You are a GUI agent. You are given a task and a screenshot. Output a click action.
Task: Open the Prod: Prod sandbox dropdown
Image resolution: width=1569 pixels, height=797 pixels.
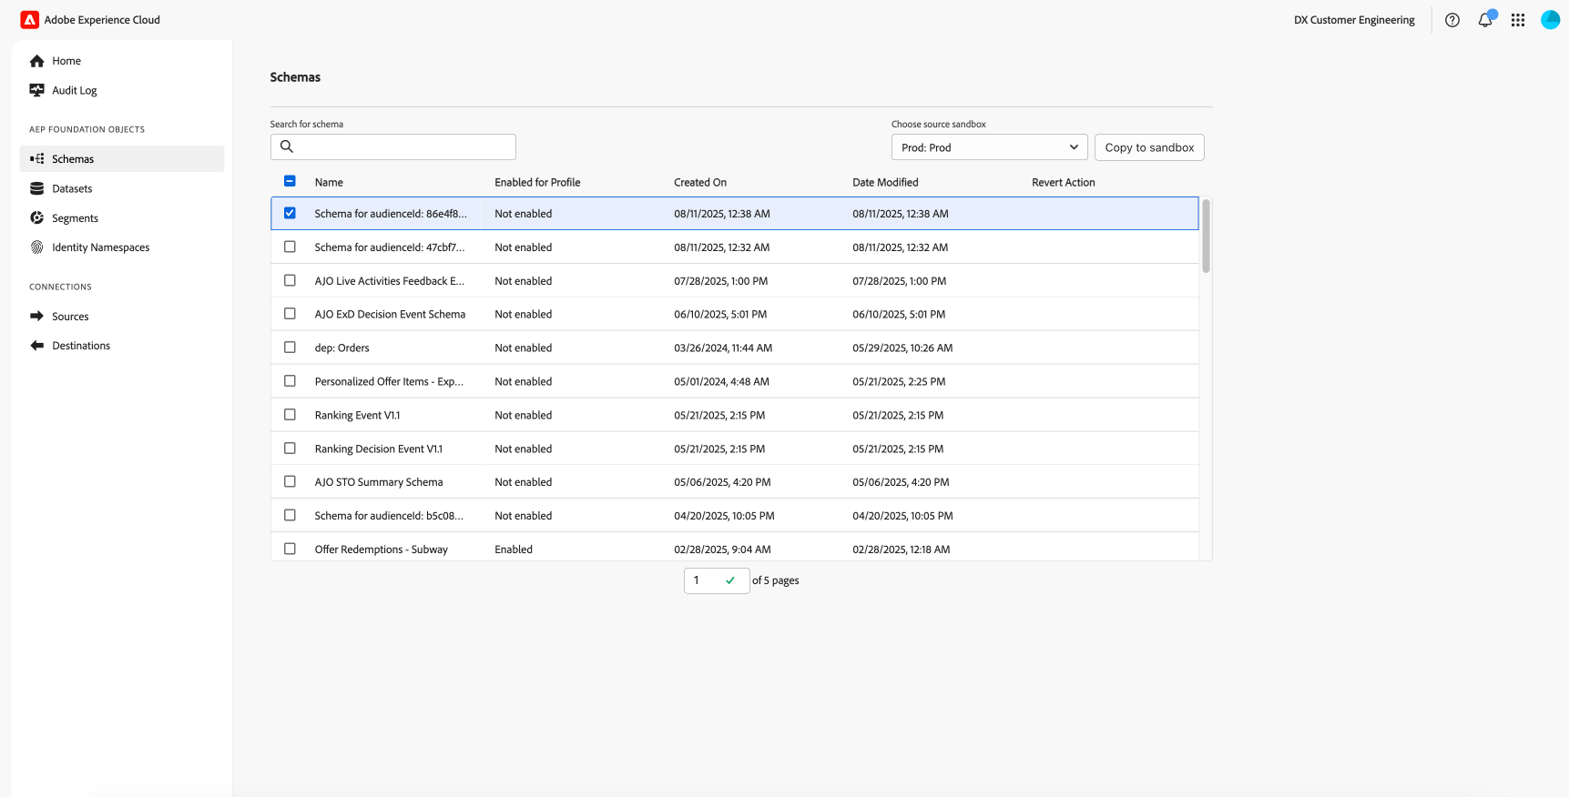pos(989,147)
